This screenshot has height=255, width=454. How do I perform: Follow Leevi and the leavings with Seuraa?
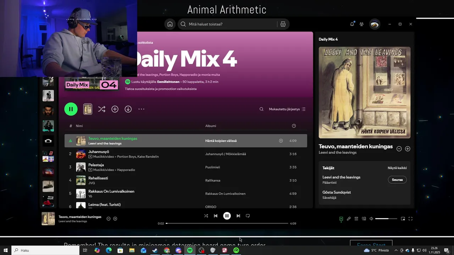pos(397,180)
